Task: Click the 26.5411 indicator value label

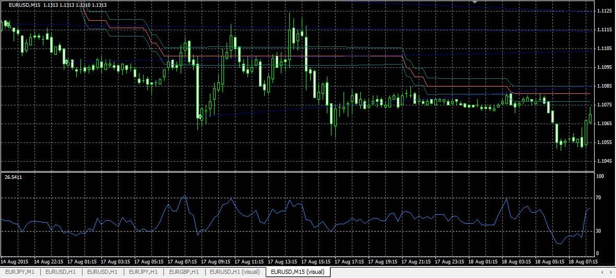Action: 13,178
